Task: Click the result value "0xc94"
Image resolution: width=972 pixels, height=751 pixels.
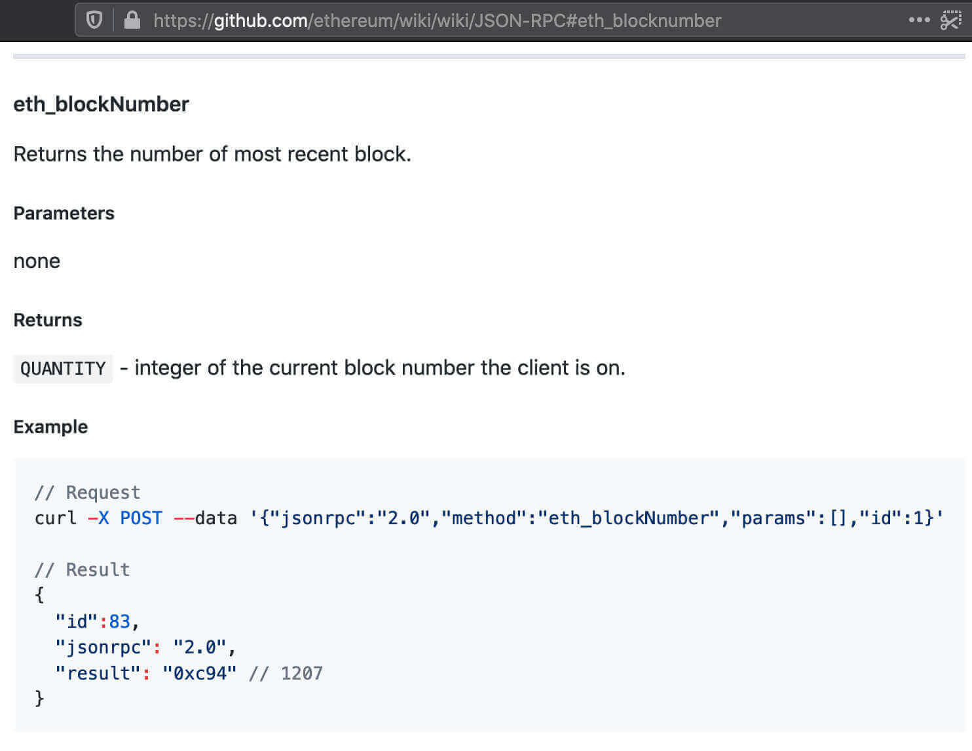Action: pyautogui.click(x=199, y=673)
